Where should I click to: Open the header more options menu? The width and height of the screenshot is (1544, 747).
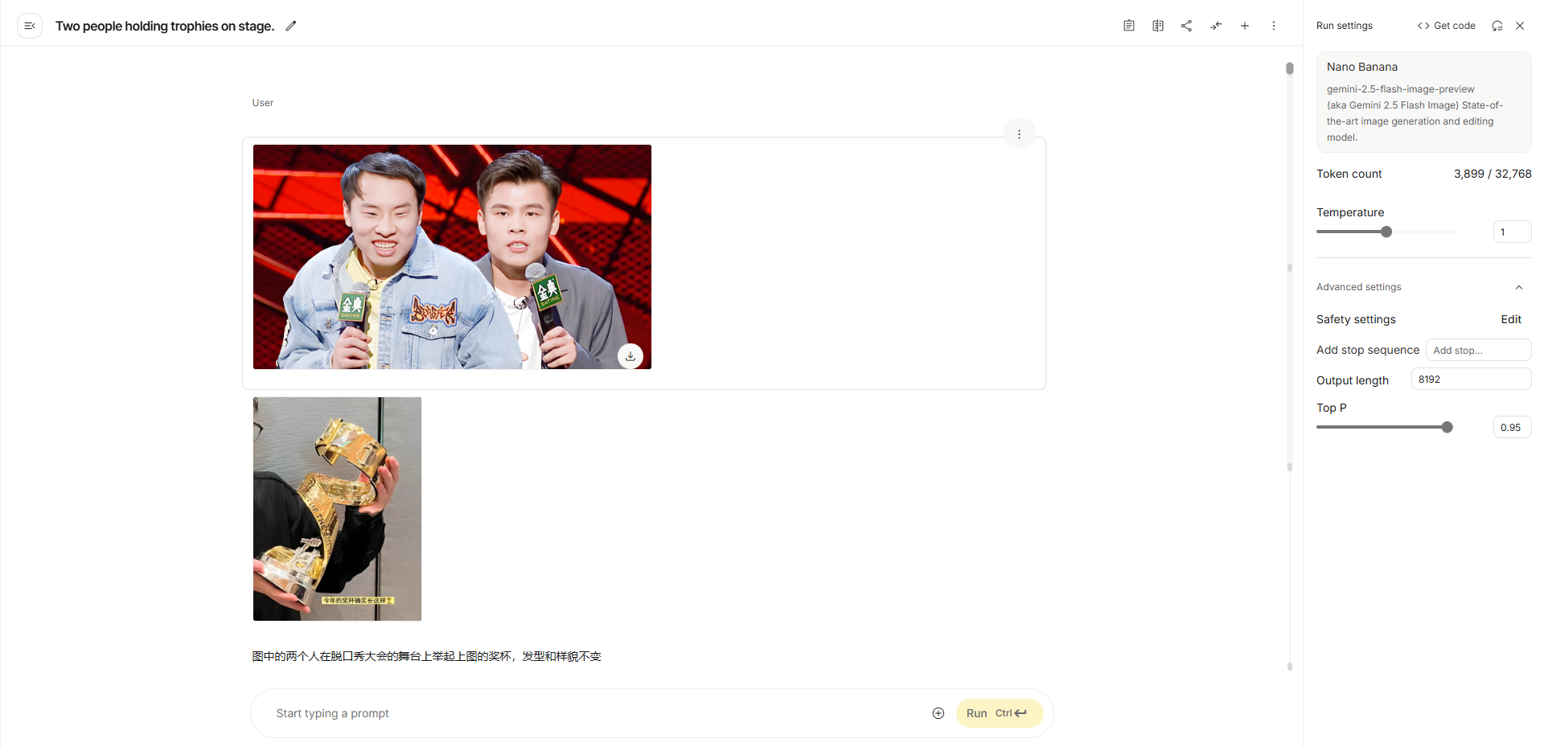click(x=1274, y=26)
